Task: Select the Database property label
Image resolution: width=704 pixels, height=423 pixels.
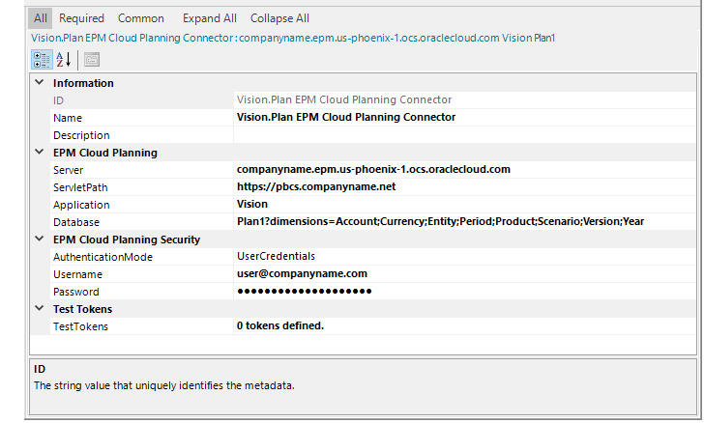Action: pos(75,222)
